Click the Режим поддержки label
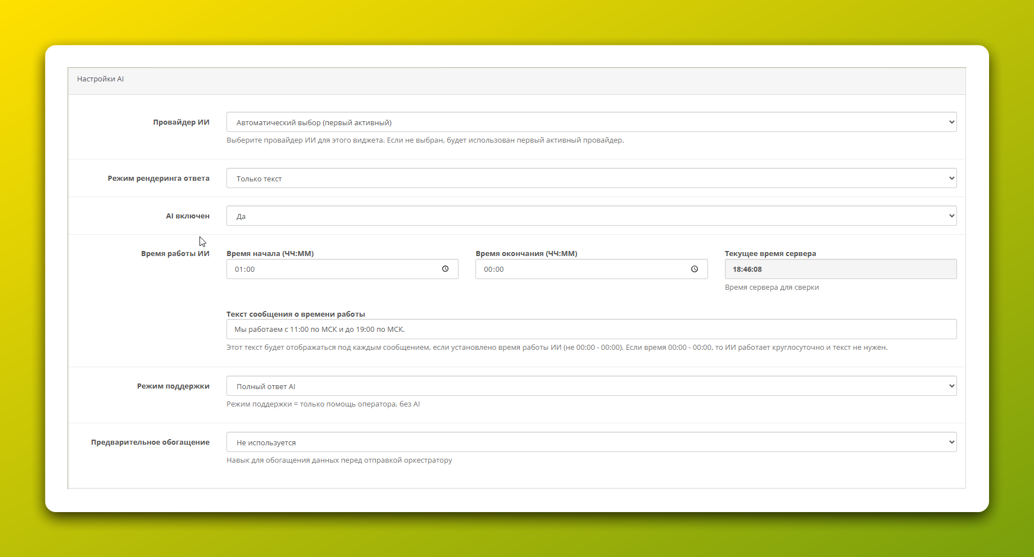Image resolution: width=1034 pixels, height=557 pixels. point(173,386)
